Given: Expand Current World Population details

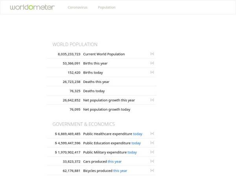Looking at the screenshot, I should tap(152, 54).
